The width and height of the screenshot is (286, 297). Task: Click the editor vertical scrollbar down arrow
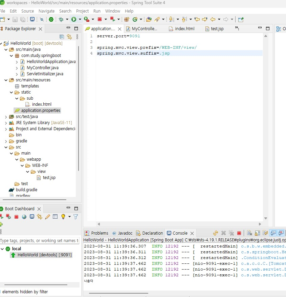[x=266, y=218]
